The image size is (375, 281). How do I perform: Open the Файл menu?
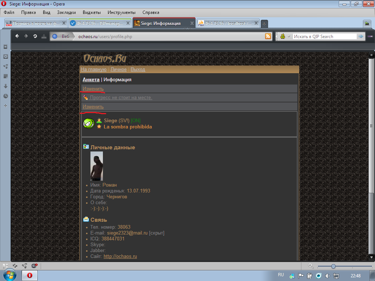click(x=9, y=12)
